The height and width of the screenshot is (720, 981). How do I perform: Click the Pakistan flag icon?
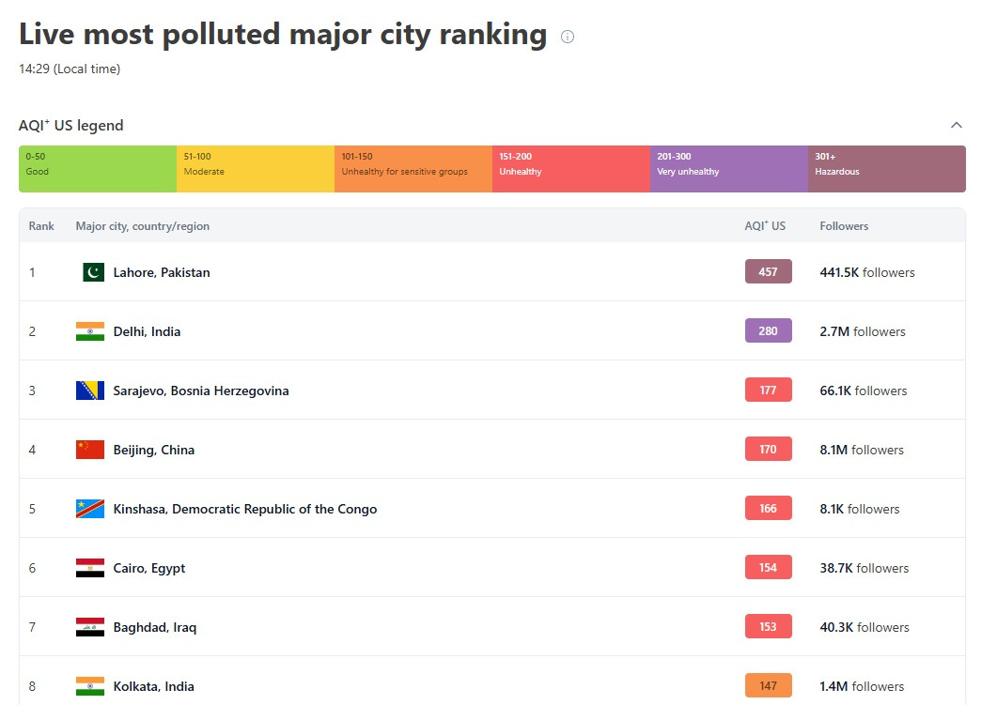pos(93,272)
